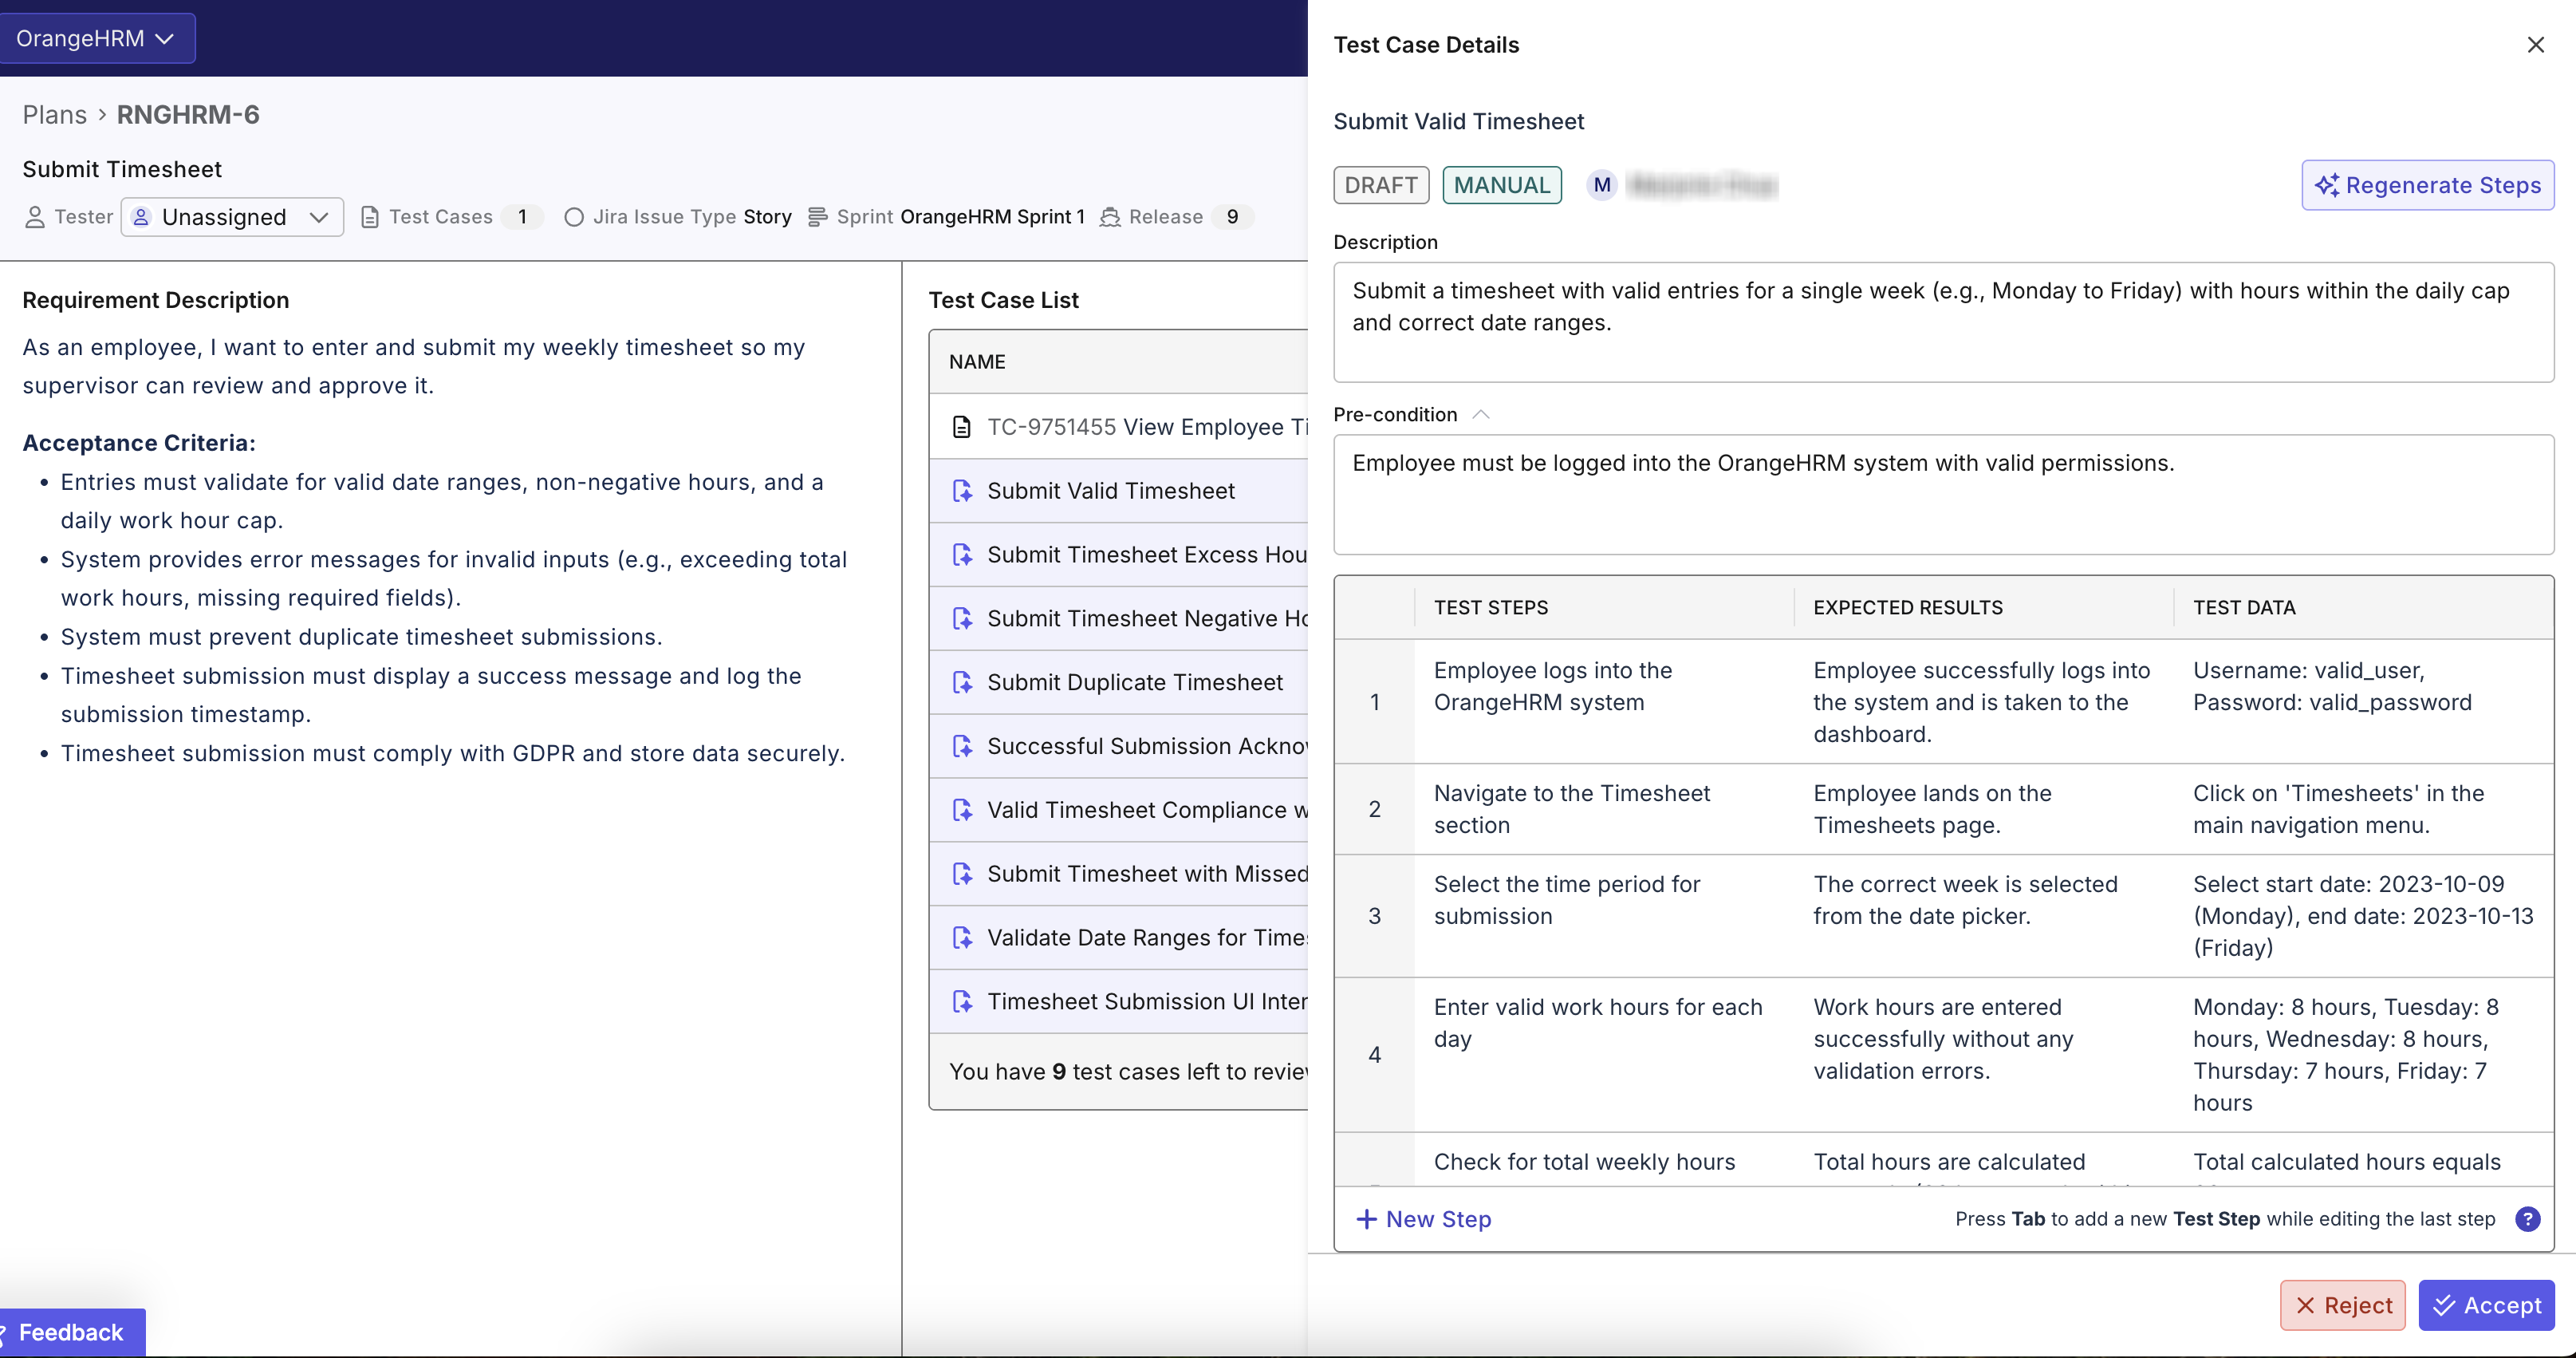This screenshot has height=1358, width=2576.
Task: Reject the Submit Valid Timesheet test case
Action: 2343,1305
